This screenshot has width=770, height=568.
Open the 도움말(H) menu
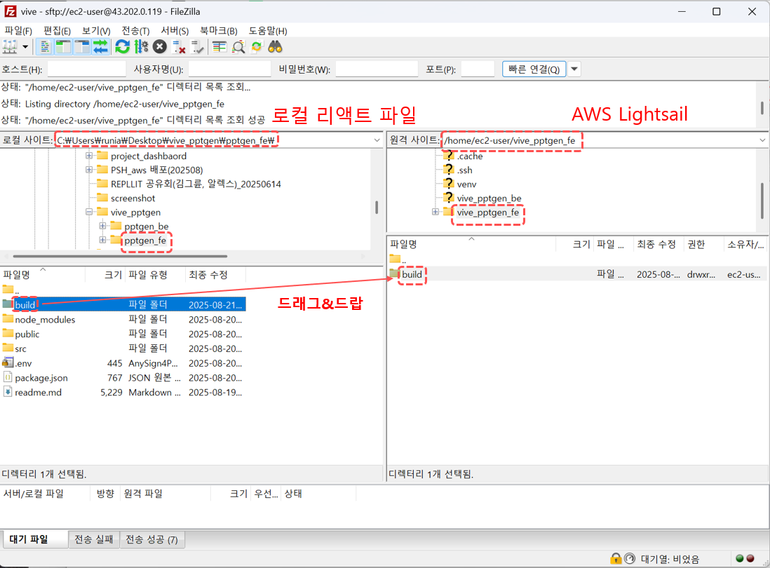point(268,31)
